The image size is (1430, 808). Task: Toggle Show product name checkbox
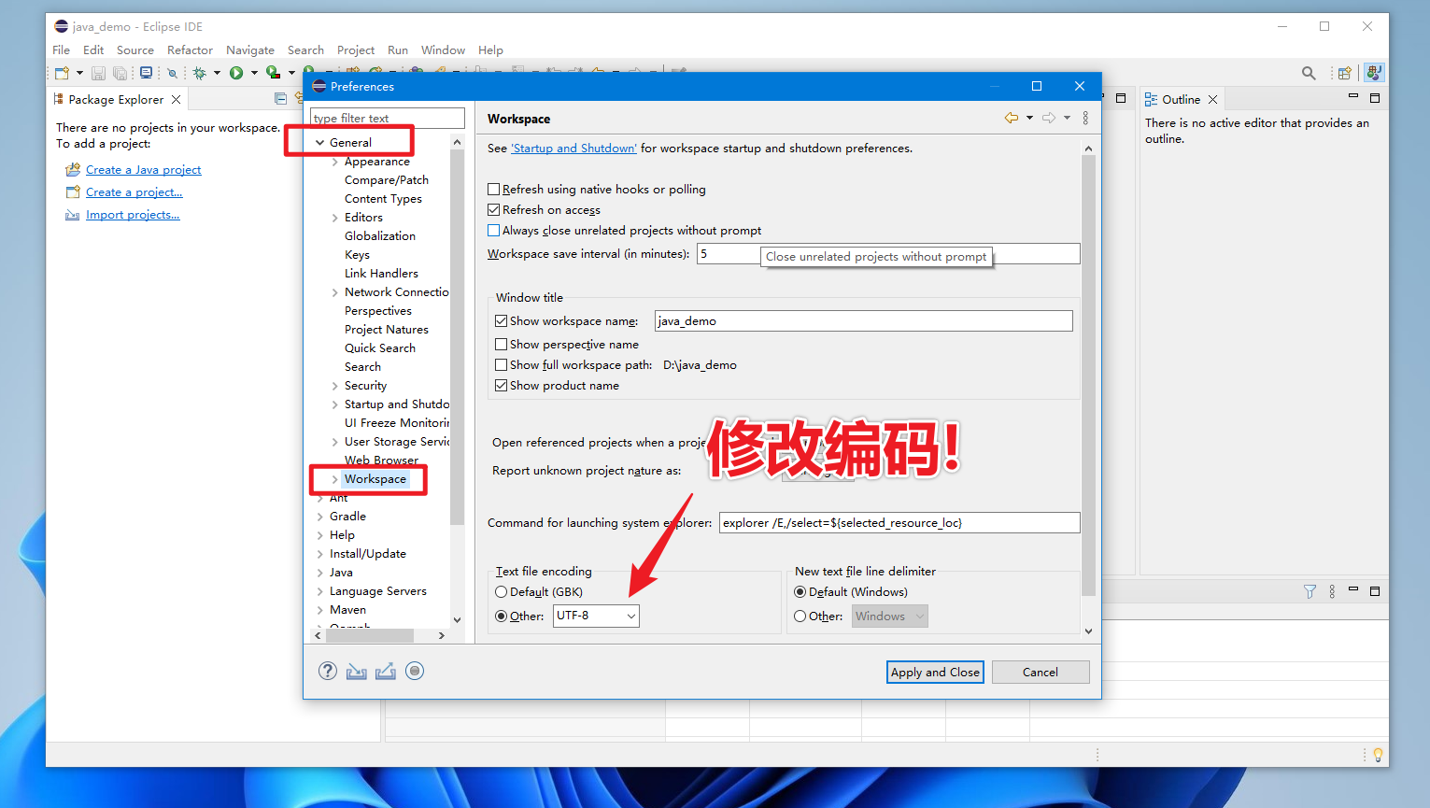(501, 385)
